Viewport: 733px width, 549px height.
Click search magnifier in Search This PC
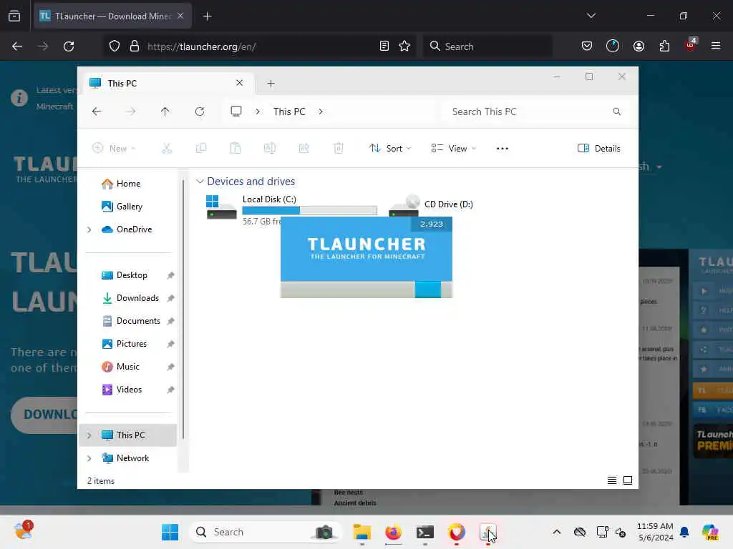[617, 112]
